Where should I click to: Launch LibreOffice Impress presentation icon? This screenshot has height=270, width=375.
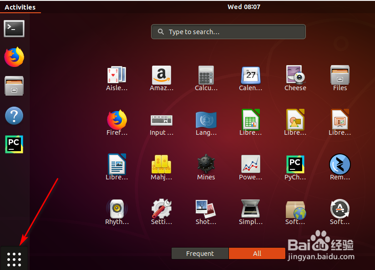coord(340,122)
